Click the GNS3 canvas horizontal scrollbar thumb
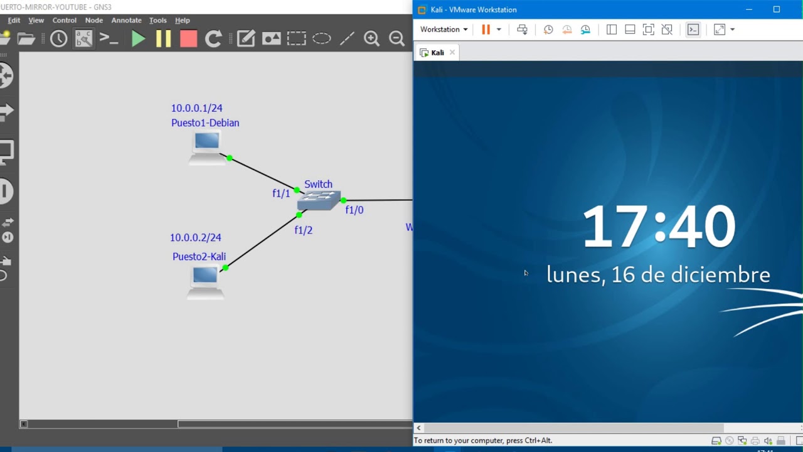Image resolution: width=803 pixels, height=452 pixels. click(x=295, y=424)
